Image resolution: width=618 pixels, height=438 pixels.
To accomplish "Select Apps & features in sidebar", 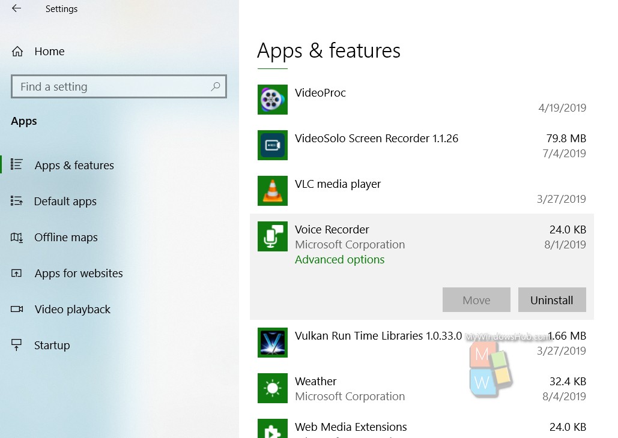I will click(x=74, y=165).
